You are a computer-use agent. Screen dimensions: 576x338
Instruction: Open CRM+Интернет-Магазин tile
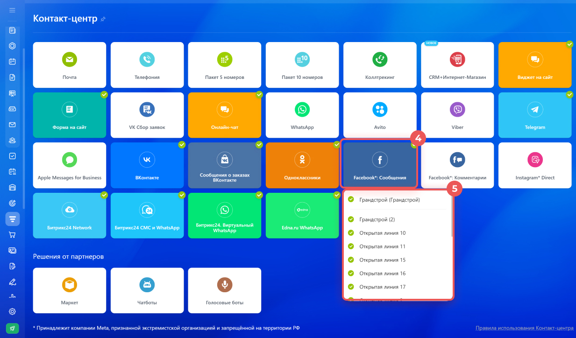457,65
